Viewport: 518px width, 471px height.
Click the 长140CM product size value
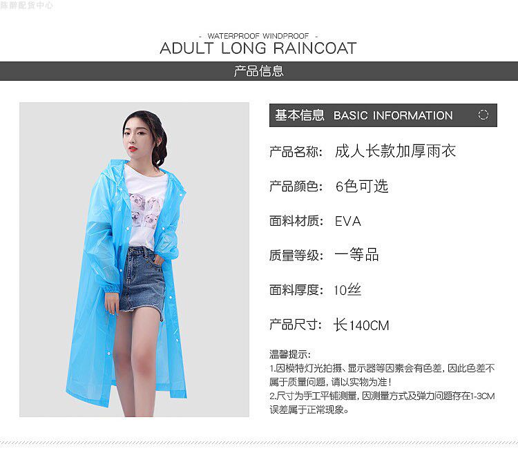click(x=361, y=325)
